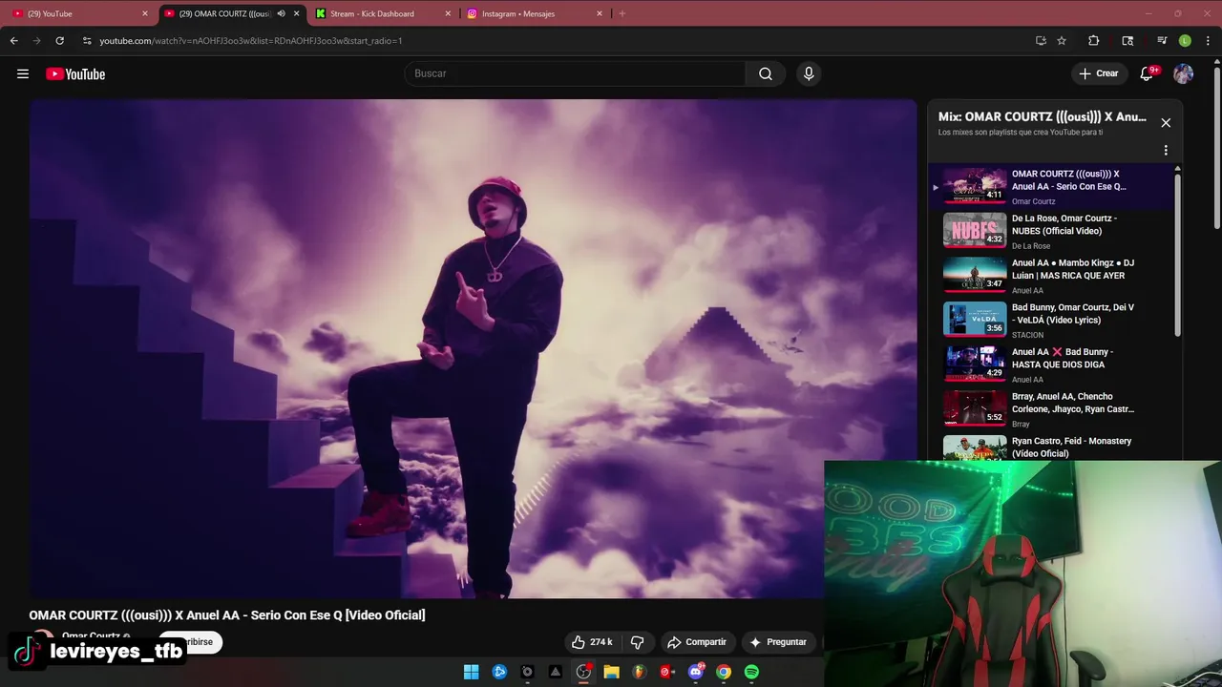Open the Chrome three-dot menu
Screen dimensions: 1222x687
pyautogui.click(x=1208, y=41)
